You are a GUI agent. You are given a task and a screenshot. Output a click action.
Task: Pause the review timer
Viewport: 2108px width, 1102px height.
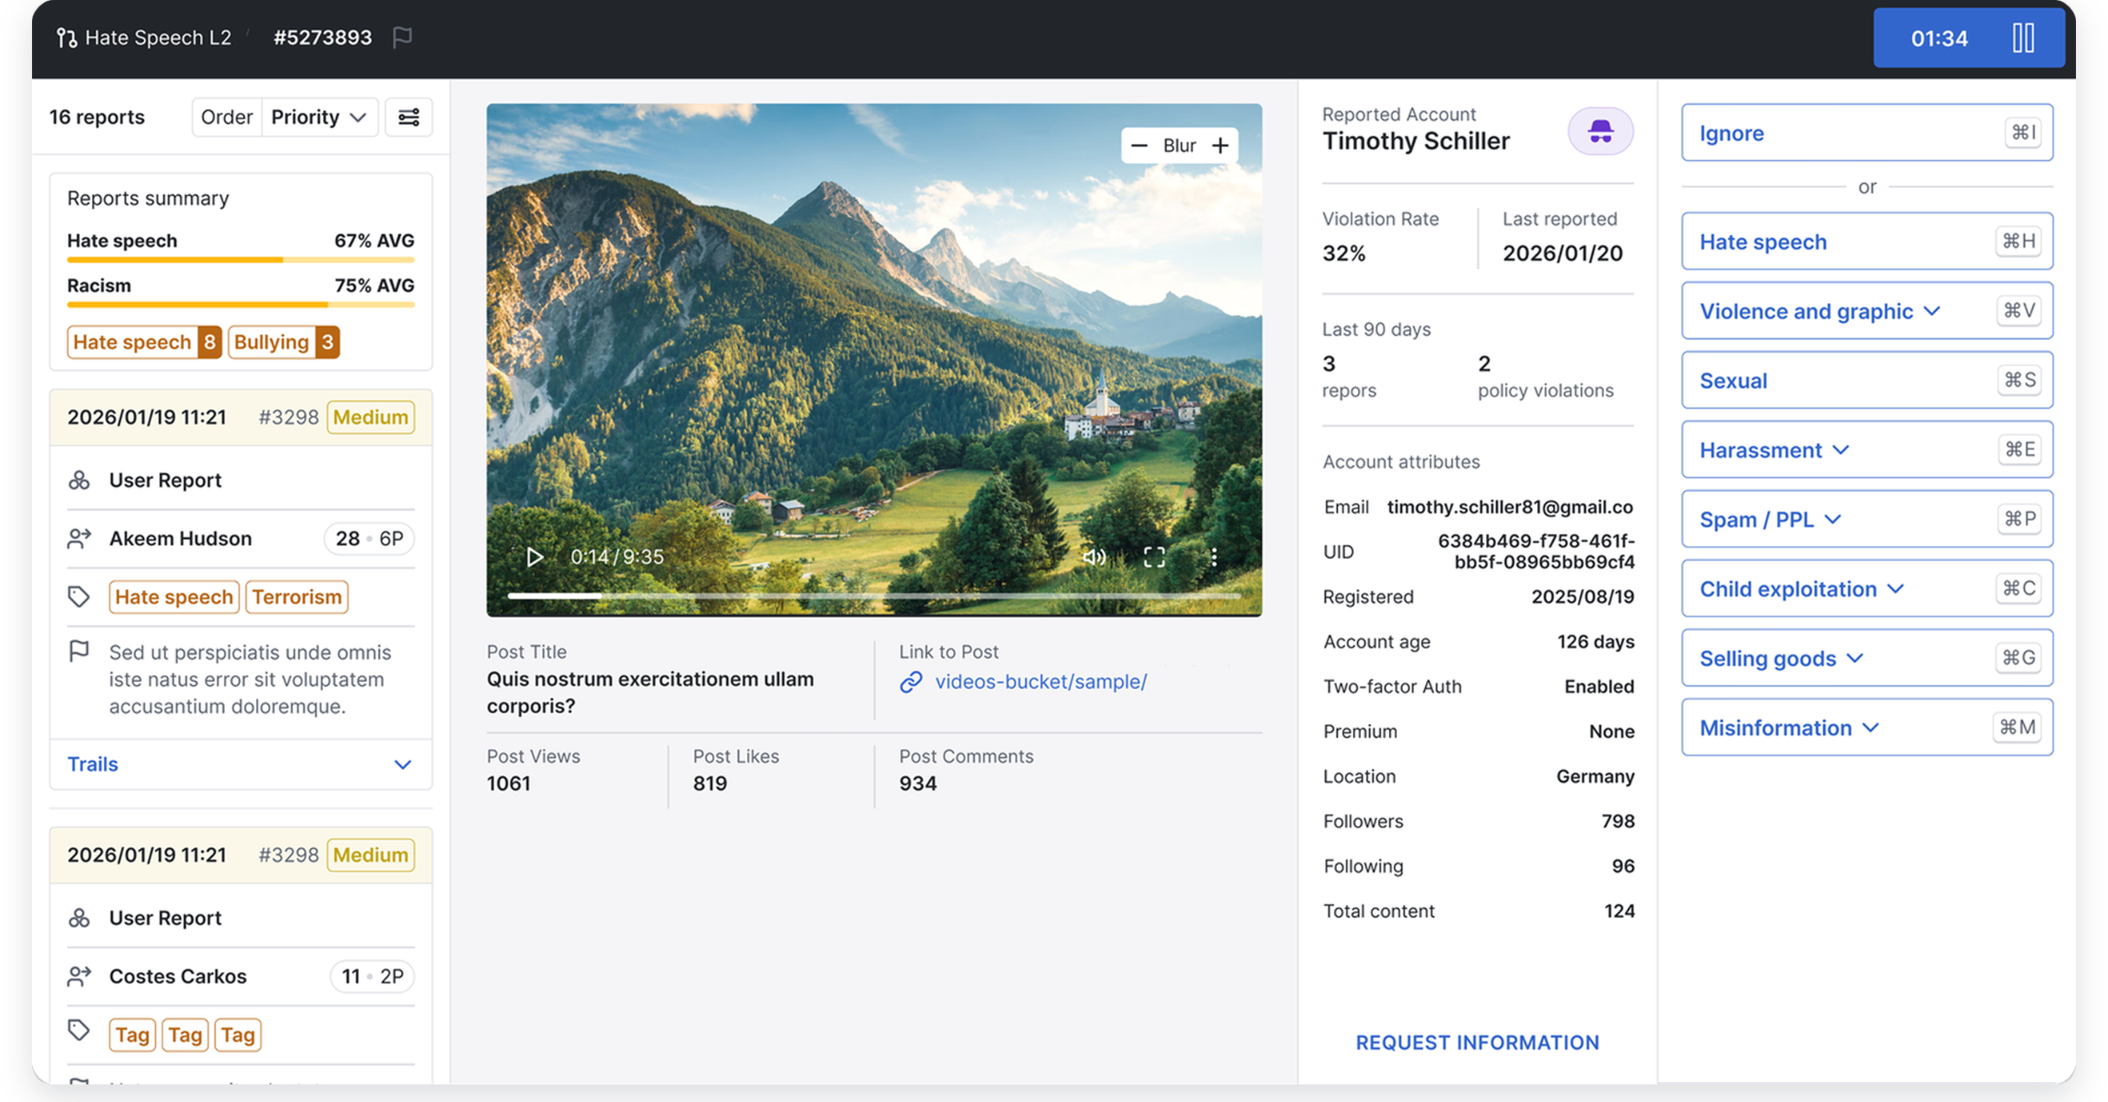click(x=2023, y=38)
